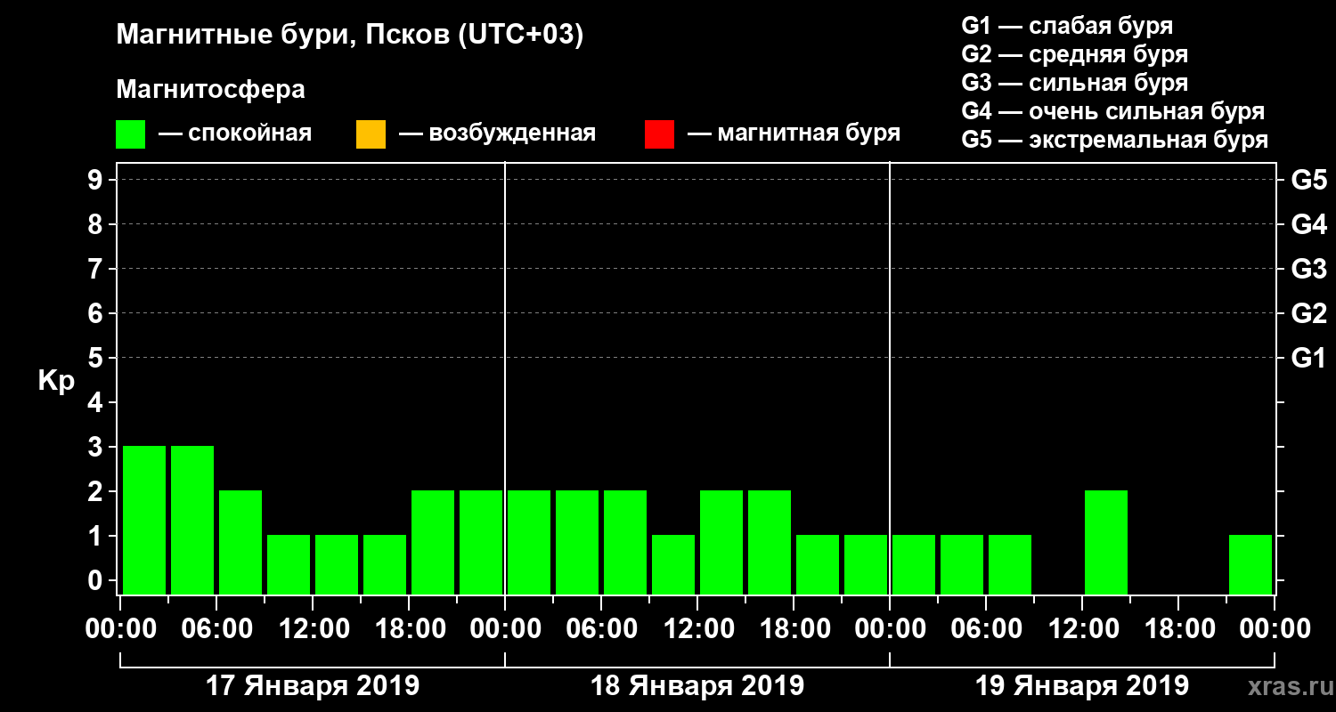Image resolution: width=1336 pixels, height=712 pixels.
Task: Click the '— спокойная' legend text
Action: click(235, 133)
